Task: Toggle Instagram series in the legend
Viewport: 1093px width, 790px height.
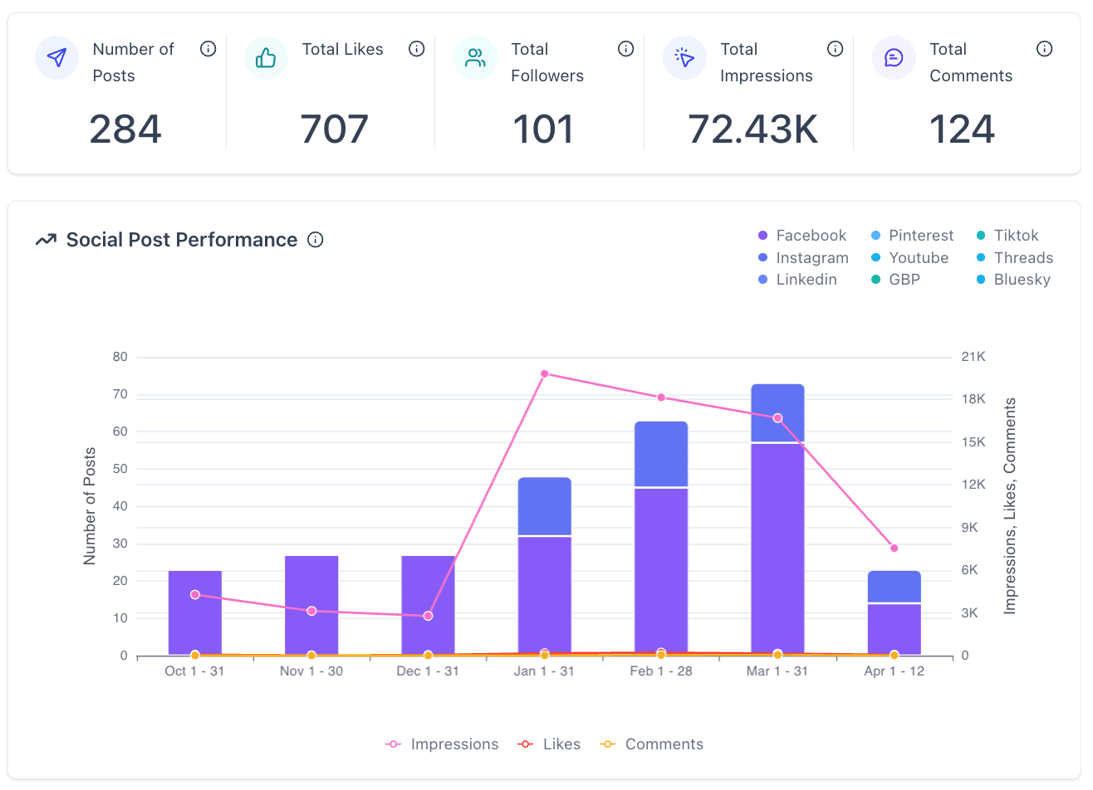Action: (803, 258)
